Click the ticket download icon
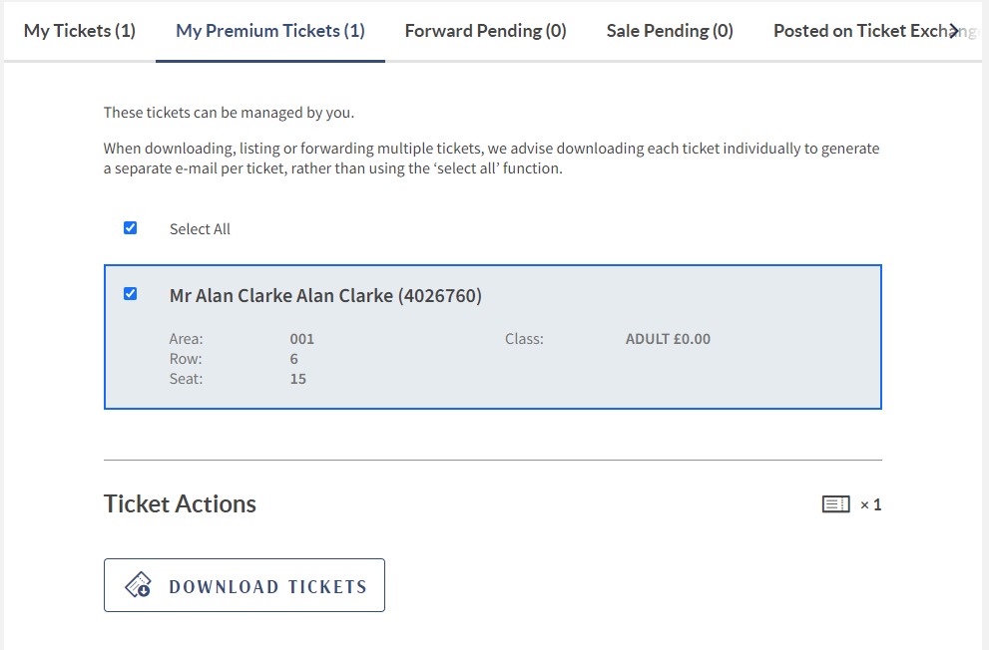989x650 pixels. click(x=138, y=586)
